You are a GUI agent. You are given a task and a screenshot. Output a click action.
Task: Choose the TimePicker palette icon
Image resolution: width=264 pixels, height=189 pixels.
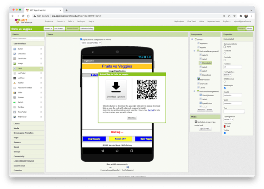(x=15, y=112)
